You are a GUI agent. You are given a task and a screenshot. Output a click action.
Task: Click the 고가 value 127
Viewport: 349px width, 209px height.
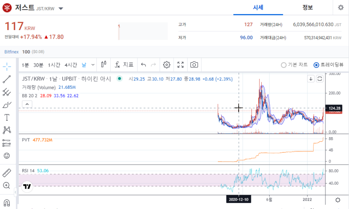[x=248, y=24]
